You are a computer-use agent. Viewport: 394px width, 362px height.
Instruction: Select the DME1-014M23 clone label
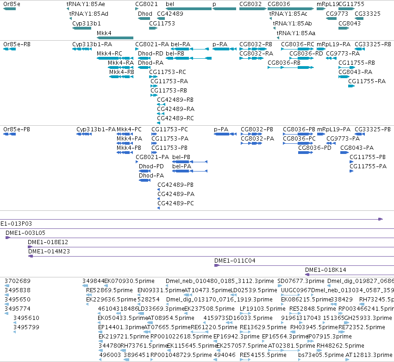[49, 252]
